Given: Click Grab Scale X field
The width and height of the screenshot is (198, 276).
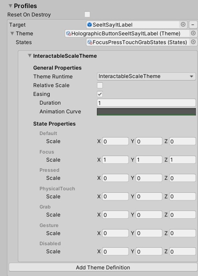Looking at the screenshot, I should pos(115,215).
